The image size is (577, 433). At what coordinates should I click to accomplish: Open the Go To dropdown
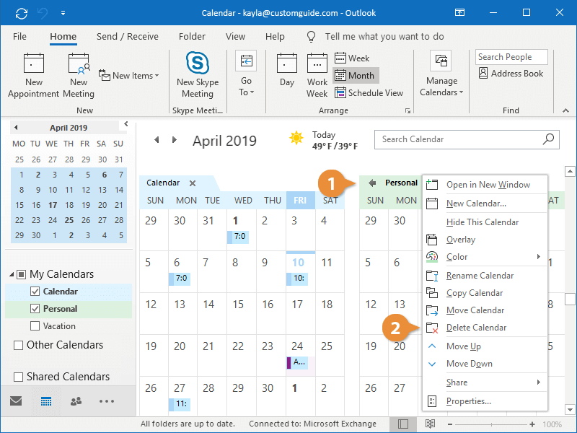tap(246, 74)
